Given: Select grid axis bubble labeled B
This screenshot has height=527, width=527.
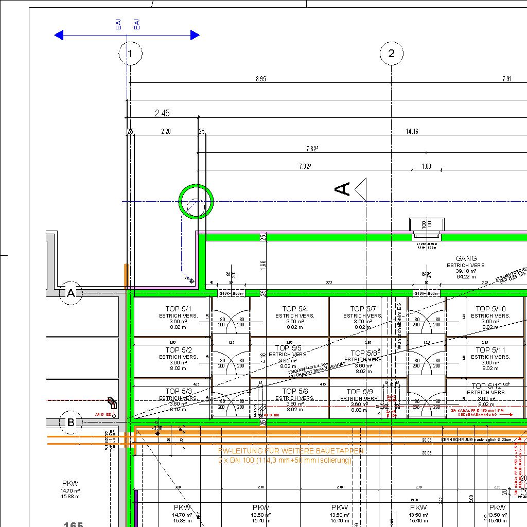Looking at the screenshot, I should click(71, 423).
